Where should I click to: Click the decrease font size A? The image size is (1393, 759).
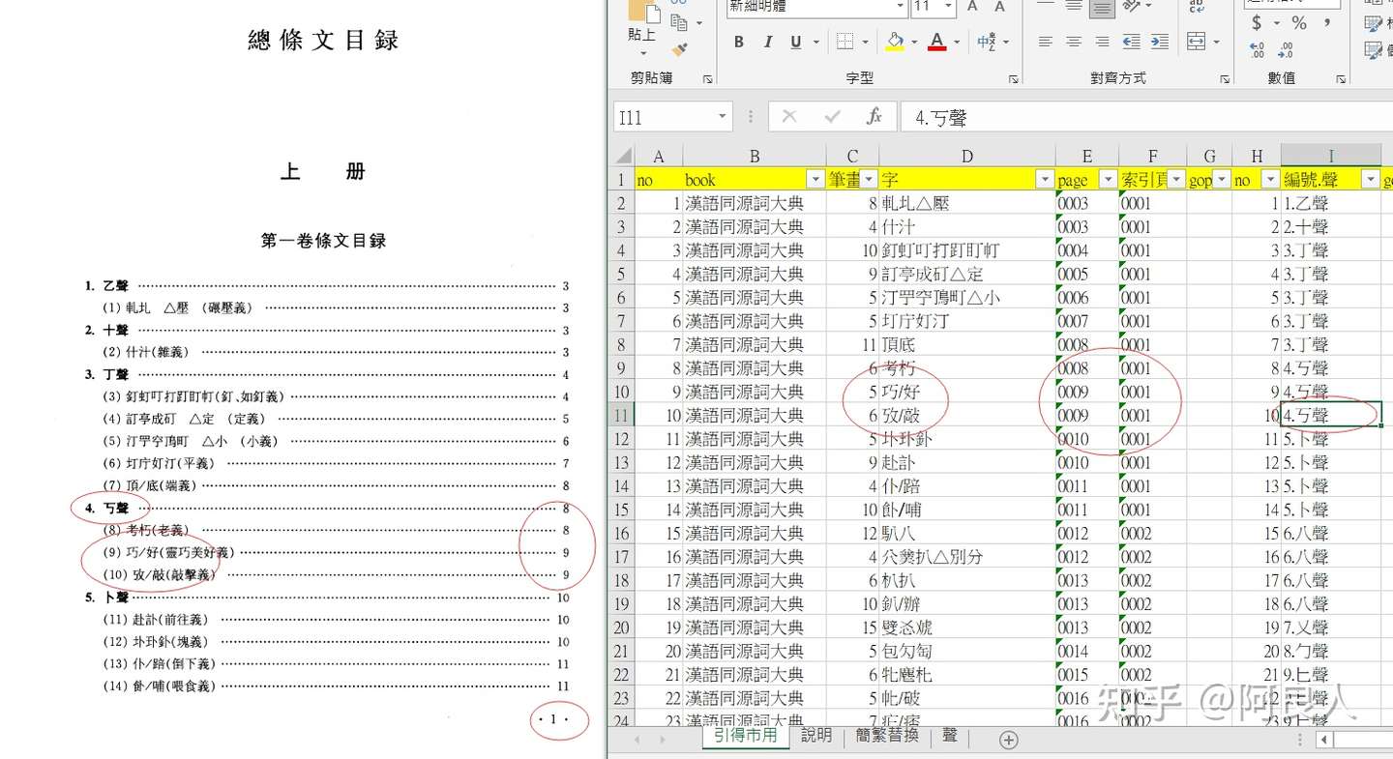999,7
